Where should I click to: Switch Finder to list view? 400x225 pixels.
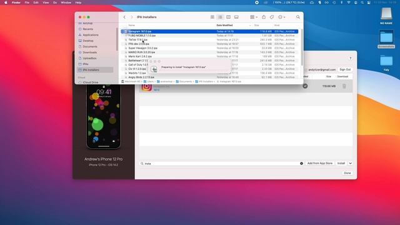point(220,17)
